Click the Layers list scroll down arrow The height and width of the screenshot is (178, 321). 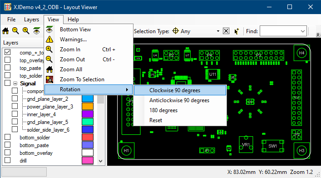100,161
